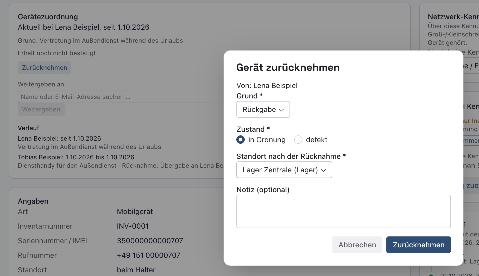Click the Verlauf heading

28,128
